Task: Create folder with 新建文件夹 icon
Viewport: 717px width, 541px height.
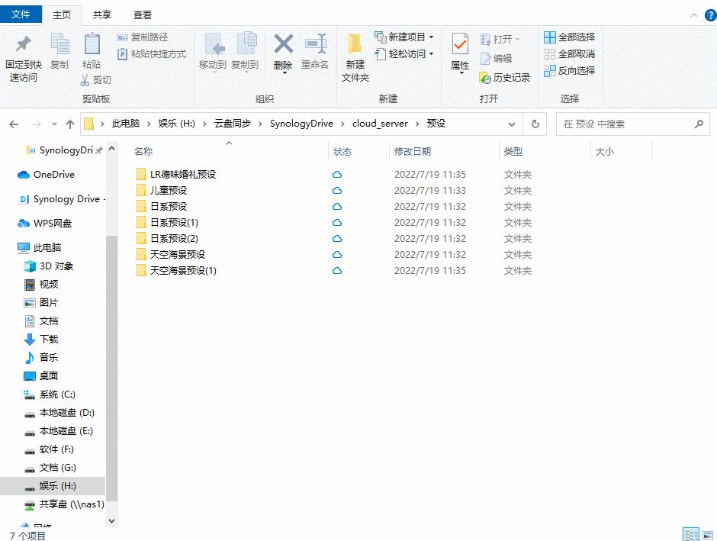Action: pyautogui.click(x=355, y=53)
